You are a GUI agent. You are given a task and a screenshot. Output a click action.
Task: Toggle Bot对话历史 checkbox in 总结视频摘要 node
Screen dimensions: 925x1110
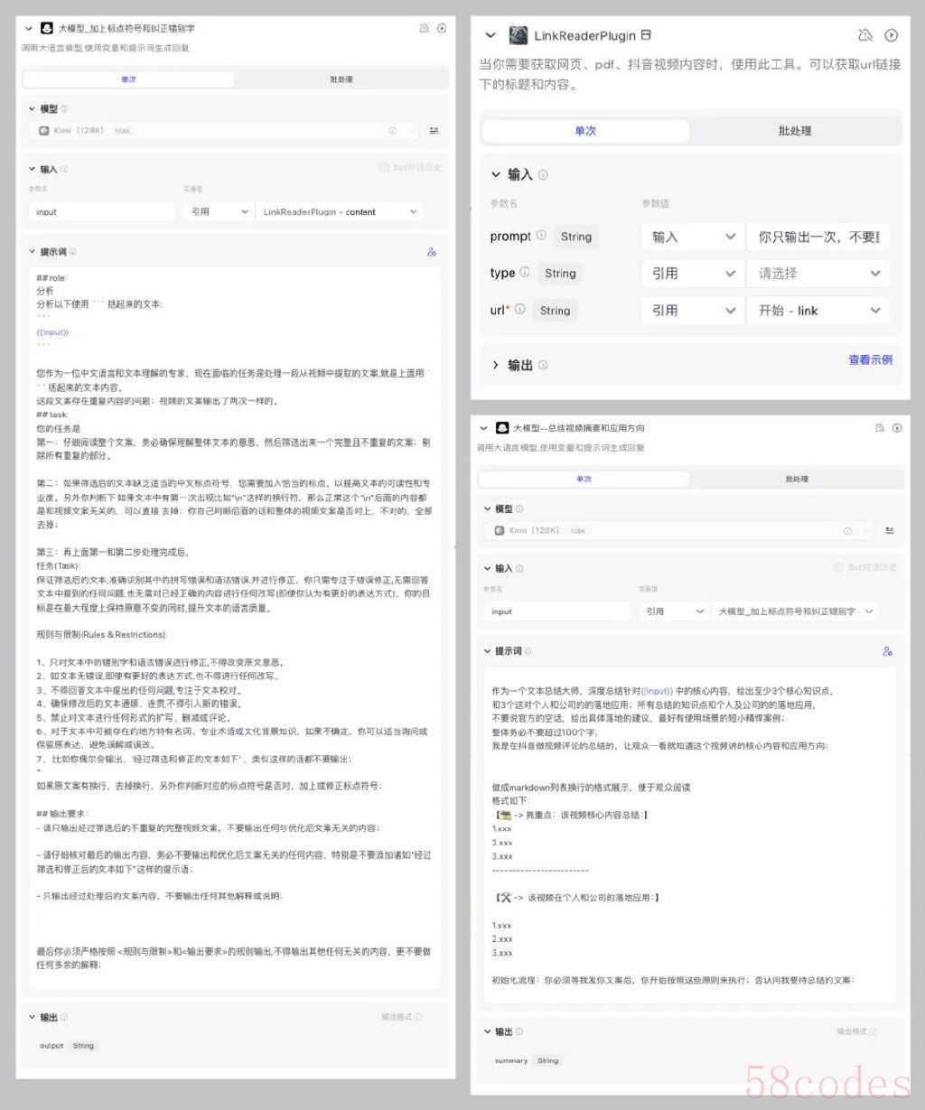click(x=838, y=567)
